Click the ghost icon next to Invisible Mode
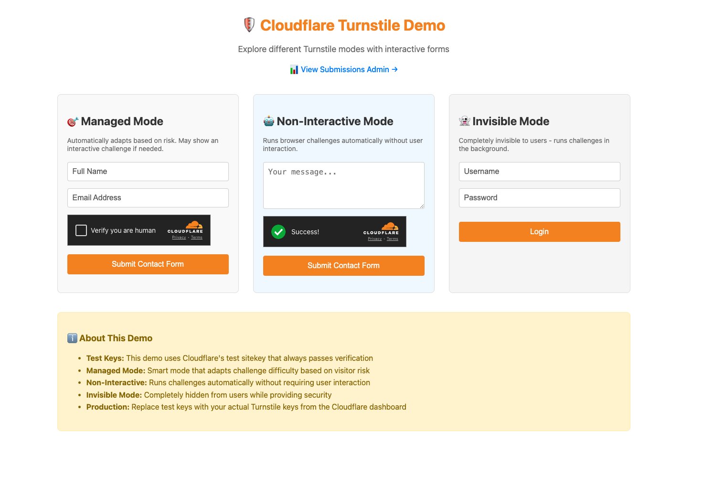 464,121
